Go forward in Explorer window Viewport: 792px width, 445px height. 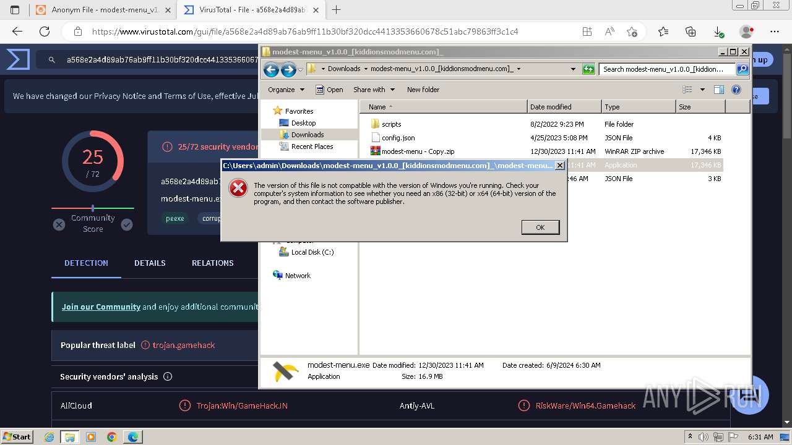click(288, 69)
